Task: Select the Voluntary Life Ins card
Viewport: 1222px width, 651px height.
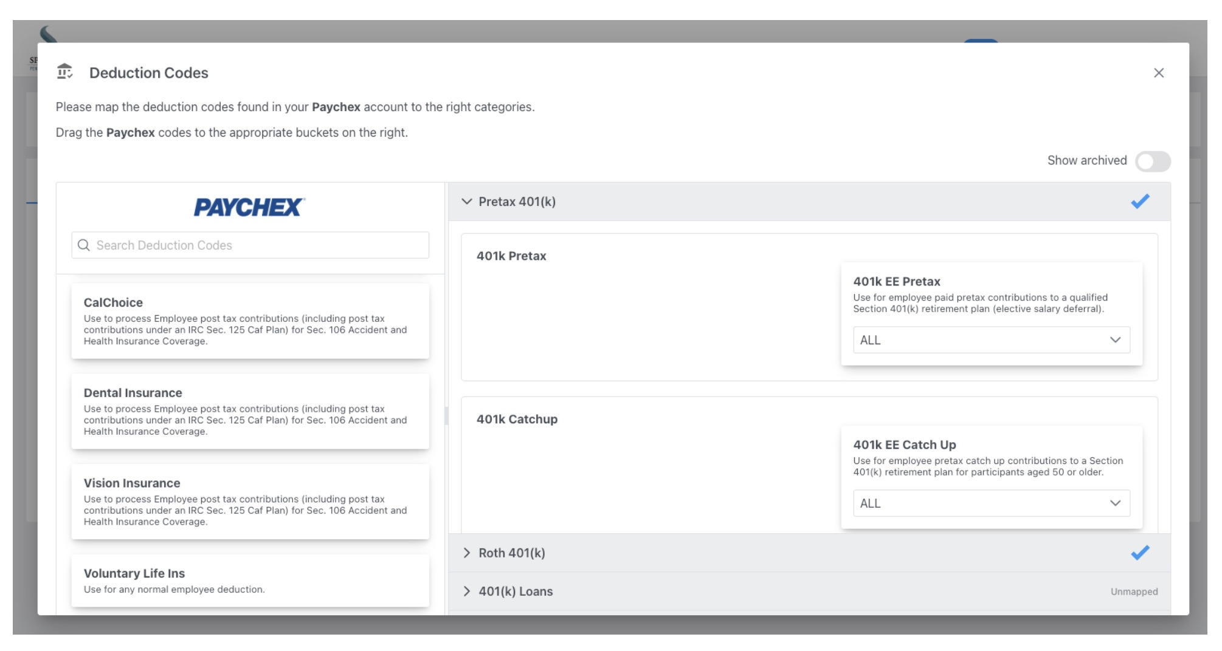Action: click(x=249, y=580)
